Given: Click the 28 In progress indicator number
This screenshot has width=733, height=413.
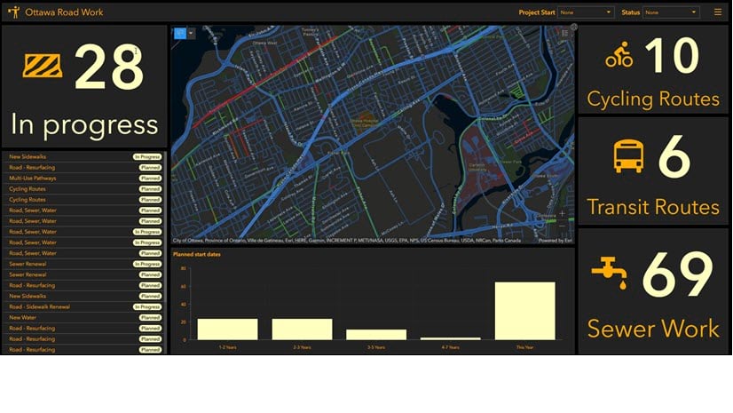Looking at the screenshot, I should (109, 67).
